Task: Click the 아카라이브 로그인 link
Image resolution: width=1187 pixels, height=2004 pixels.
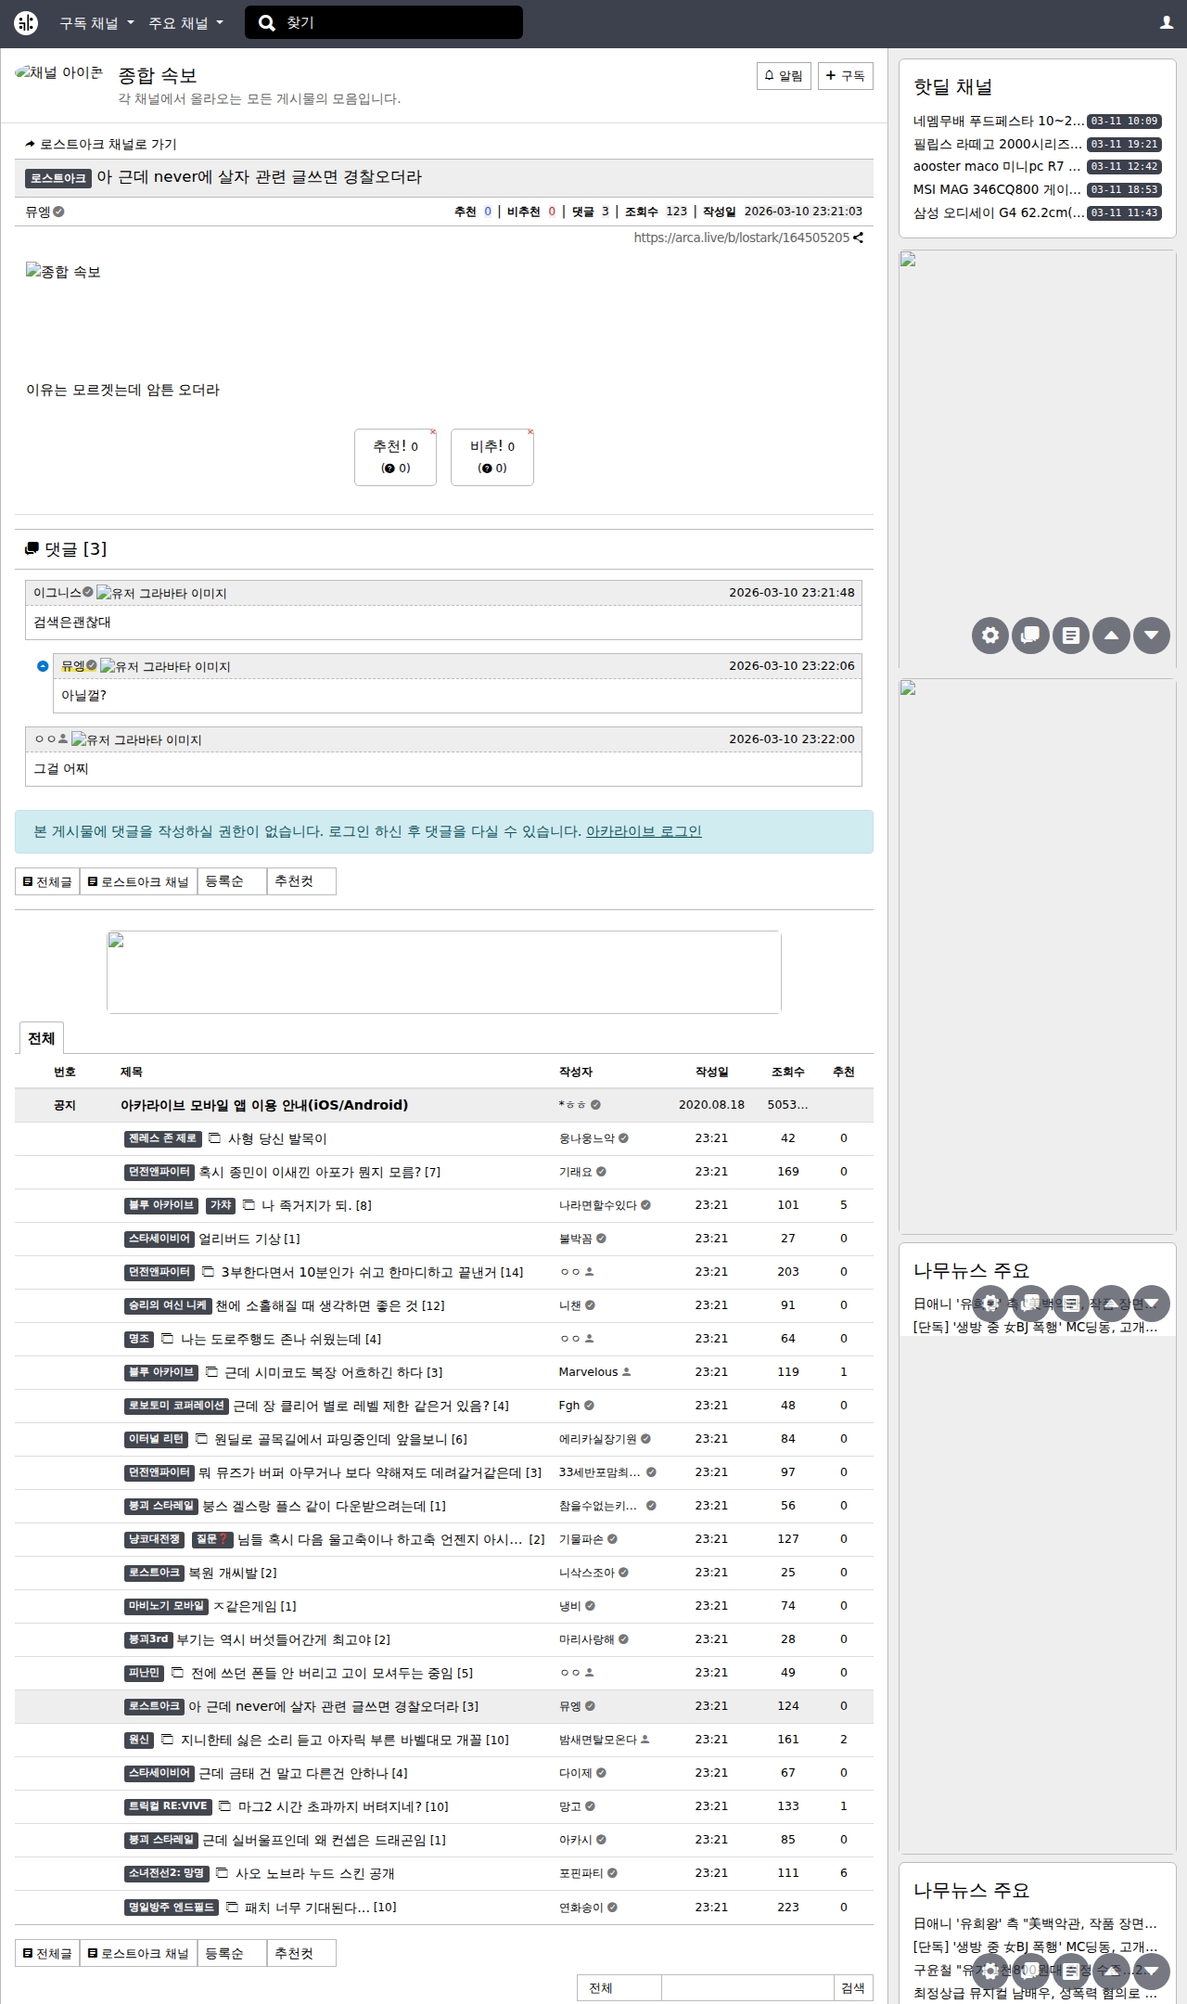Action: click(x=644, y=831)
